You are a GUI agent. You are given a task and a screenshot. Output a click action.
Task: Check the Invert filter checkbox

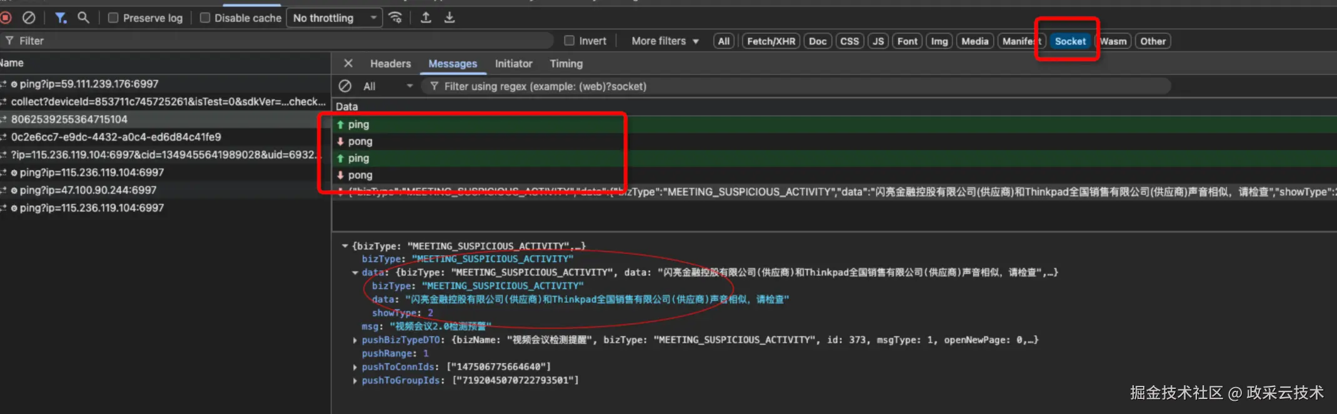[569, 41]
